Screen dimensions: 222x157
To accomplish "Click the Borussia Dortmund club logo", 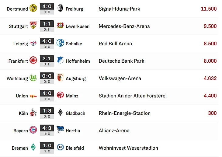I will click(x=33, y=9).
